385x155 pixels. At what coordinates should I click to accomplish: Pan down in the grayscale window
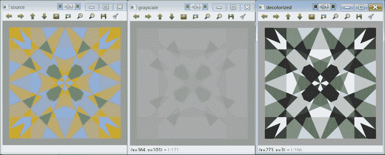[172, 16]
